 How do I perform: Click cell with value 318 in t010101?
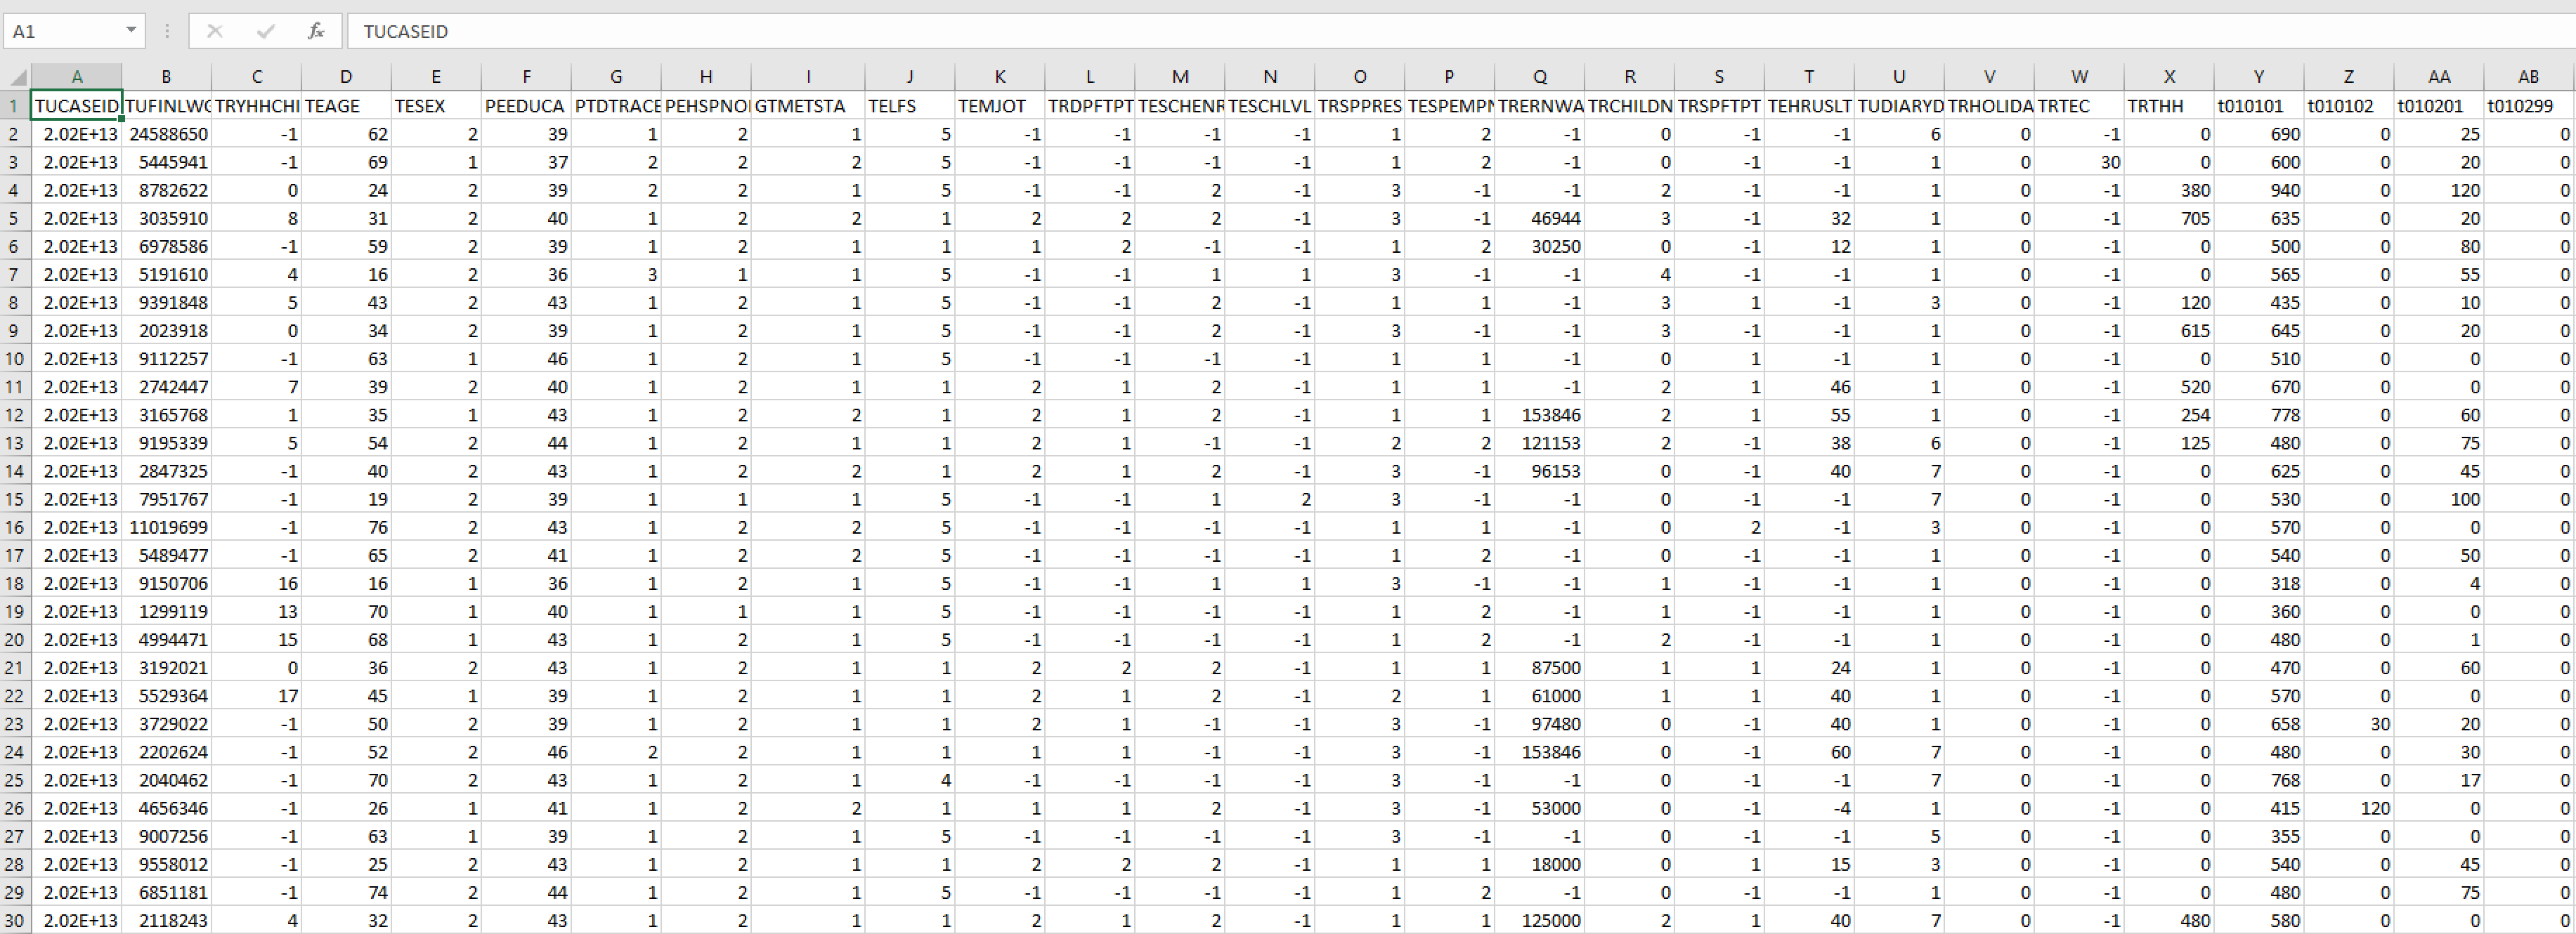click(2259, 584)
